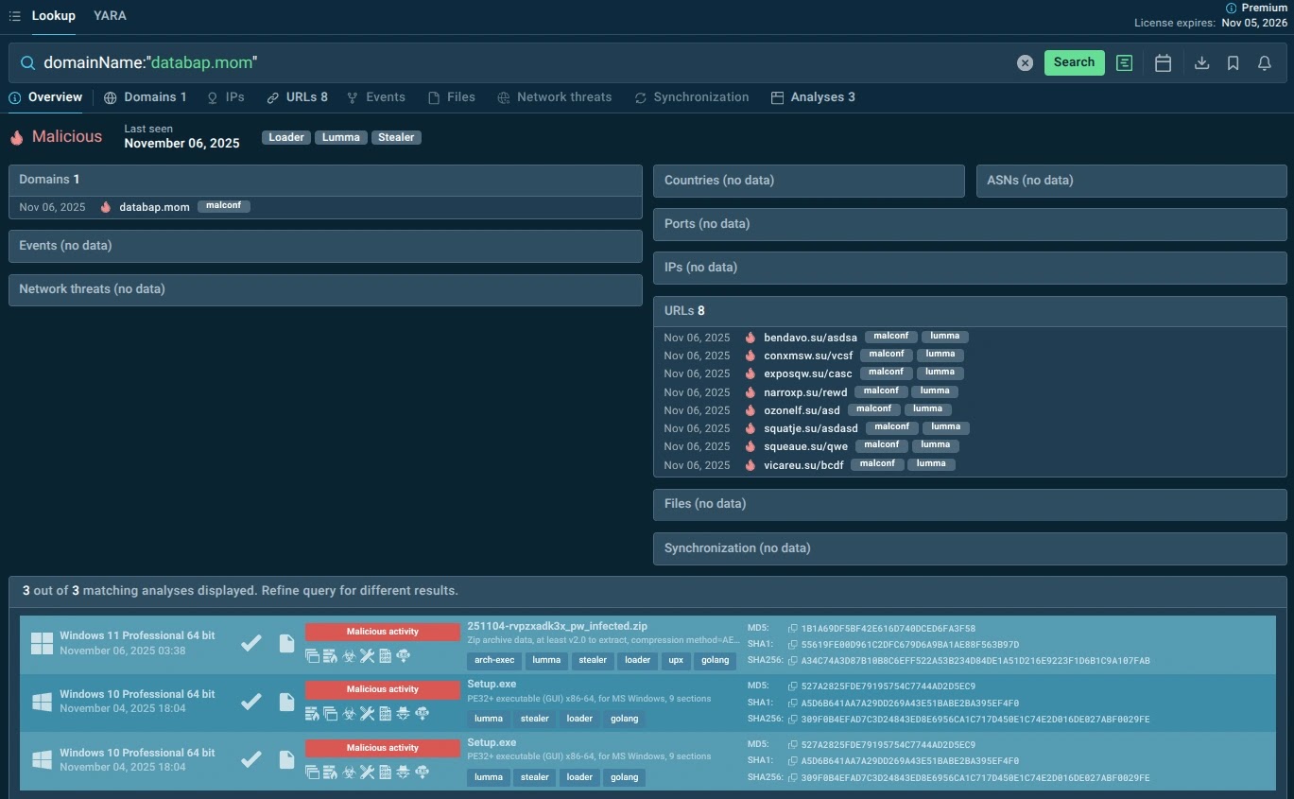Go to the Domains 1 tab

[x=146, y=97]
